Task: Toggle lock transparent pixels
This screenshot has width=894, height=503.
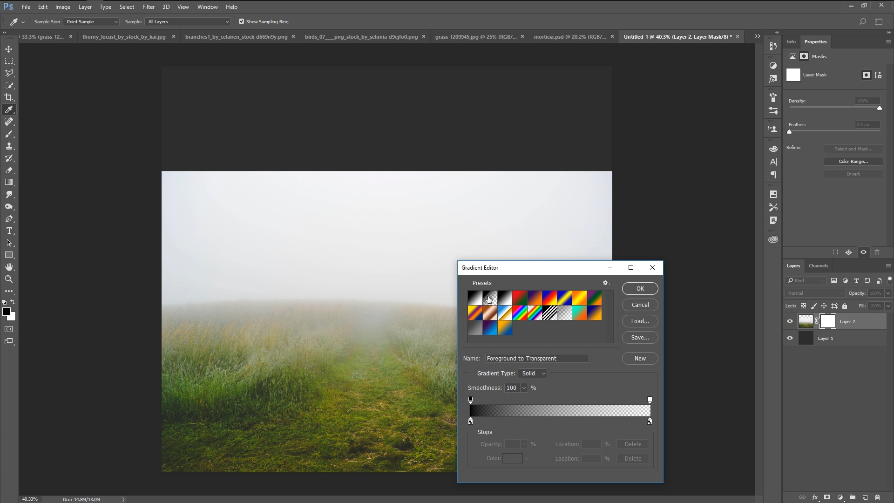Action: tap(803, 306)
